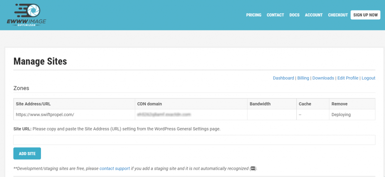The width and height of the screenshot is (385, 177).
Task: Click the DEV badge icon in footnote
Action: 253,169
